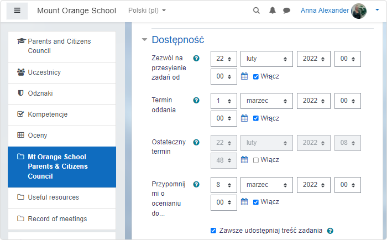
Task: Go to Mount Orange School home
Action: pos(76,11)
